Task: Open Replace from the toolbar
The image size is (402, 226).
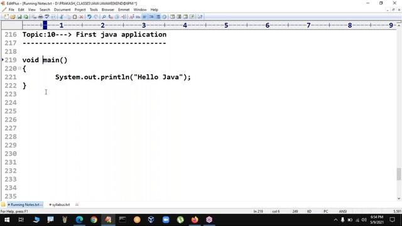Action: click(111, 17)
